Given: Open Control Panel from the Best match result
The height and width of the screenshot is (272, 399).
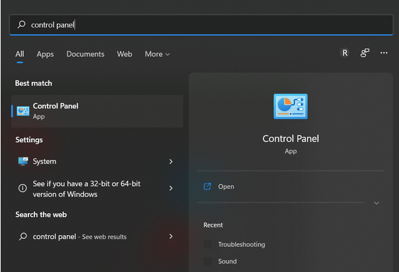Looking at the screenshot, I should pos(97,111).
